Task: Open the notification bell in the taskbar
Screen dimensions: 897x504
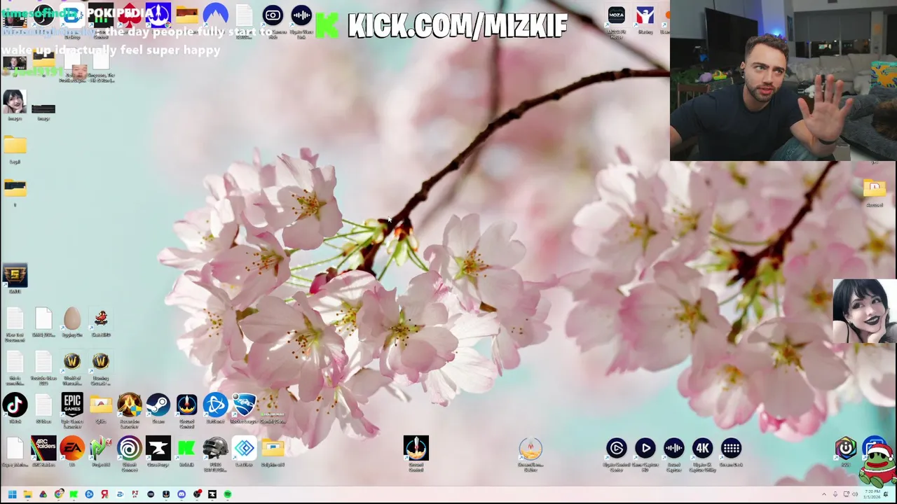Action: 887,494
